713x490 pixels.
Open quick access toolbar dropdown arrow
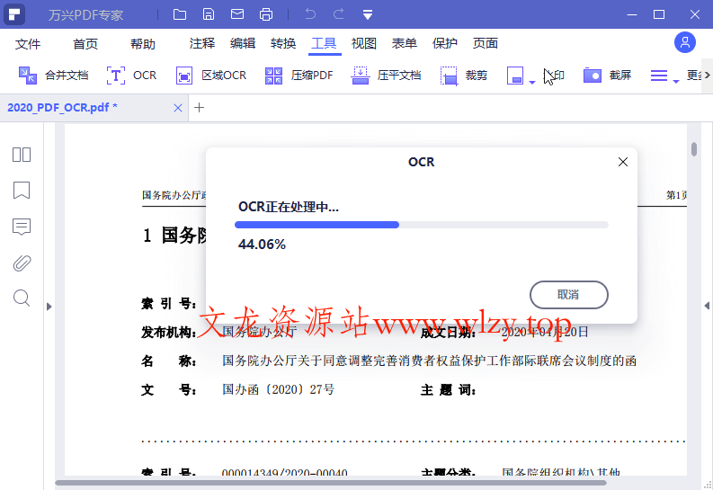pos(368,15)
